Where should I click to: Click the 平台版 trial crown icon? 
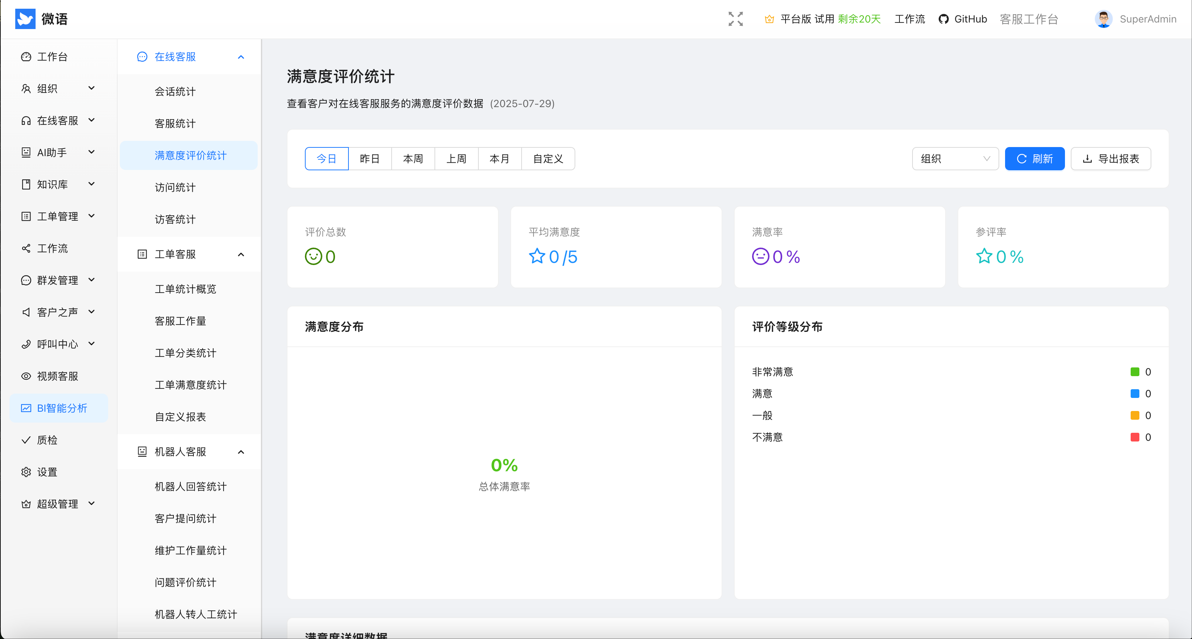[x=769, y=19]
